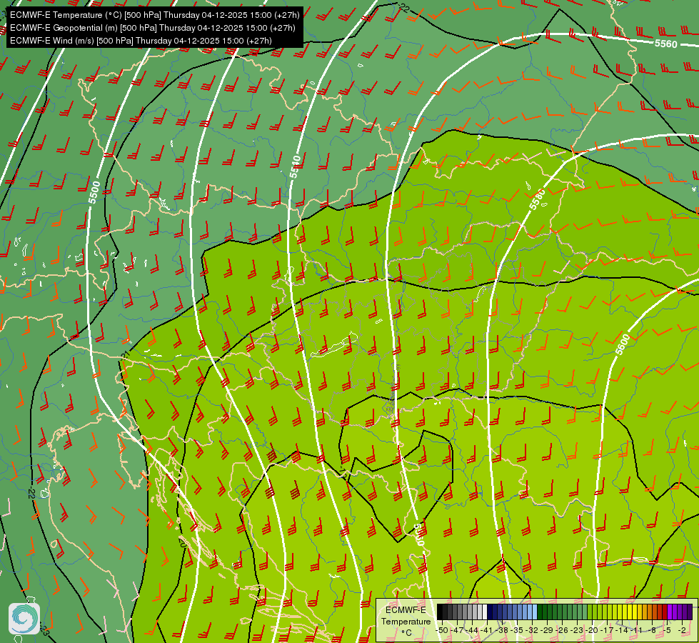Click the black swatch above -50 in legend

440,612
